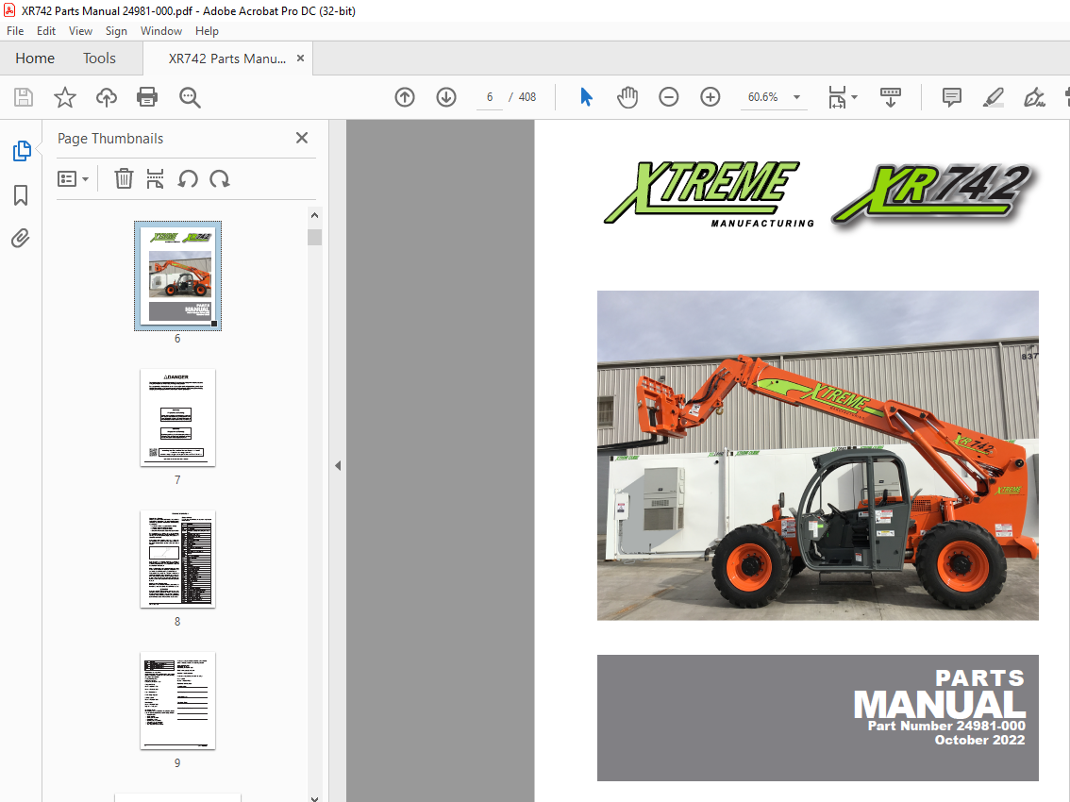
Task: Close the XR742 Parts Manual tab
Action: click(300, 58)
